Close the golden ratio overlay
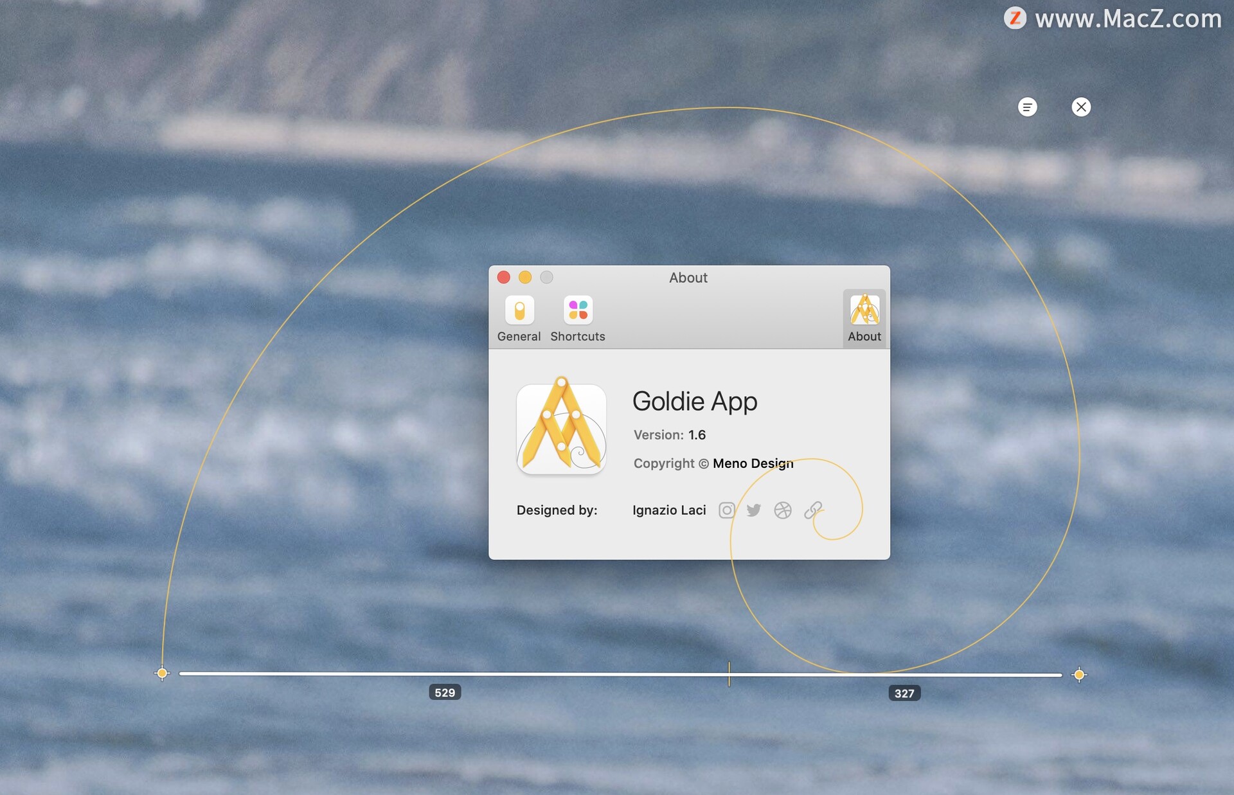Screen dimensions: 1234x795 pos(1079,106)
